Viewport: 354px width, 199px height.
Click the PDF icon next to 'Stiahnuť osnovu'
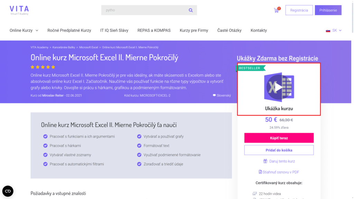[x=260, y=172]
